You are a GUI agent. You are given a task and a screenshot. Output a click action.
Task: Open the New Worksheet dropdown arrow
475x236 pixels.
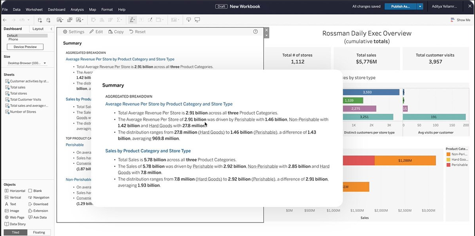point(63,20)
